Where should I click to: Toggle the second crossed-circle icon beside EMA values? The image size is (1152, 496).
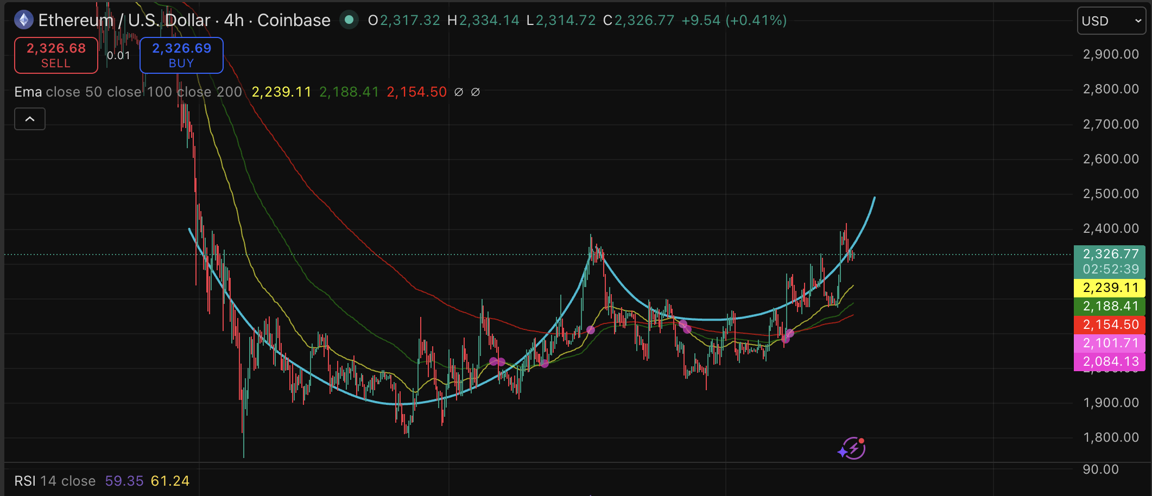coord(476,92)
